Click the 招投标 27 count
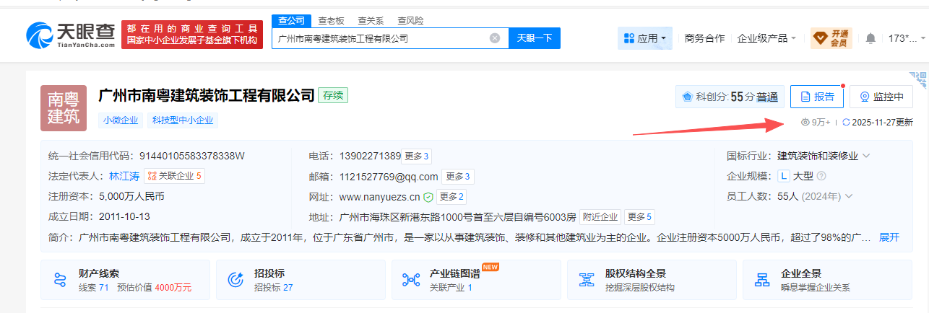The image size is (929, 313). tap(273, 288)
